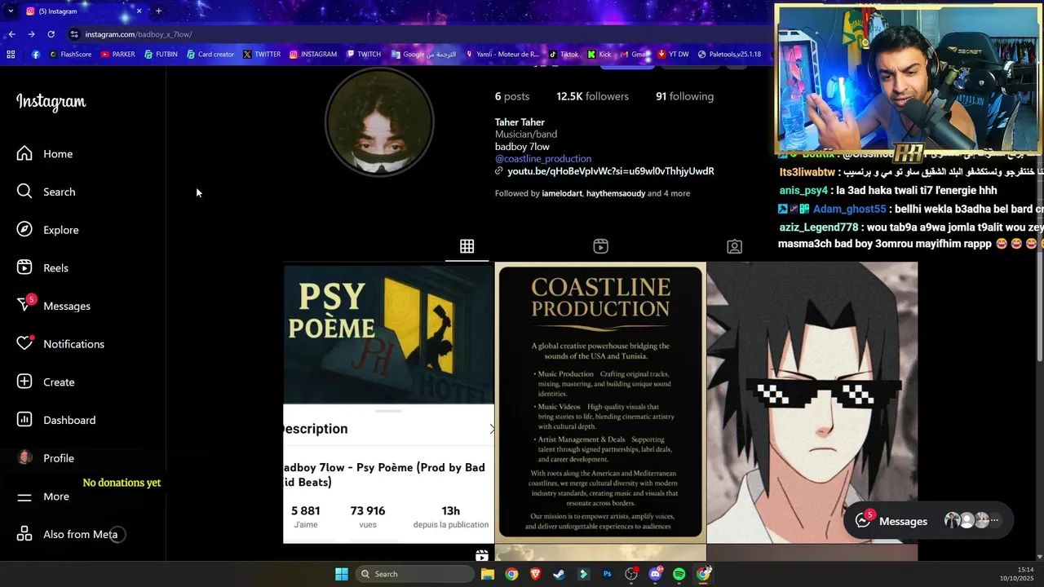Viewport: 1044px width, 587px height.
Task: Open the FUTBIN bookmark
Action: (161, 55)
